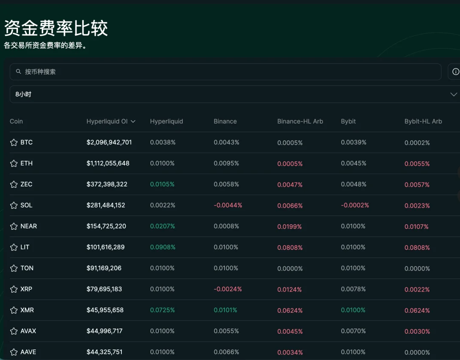Click SOL open interest $281,484,152
This screenshot has height=360, width=460.
[106, 205]
